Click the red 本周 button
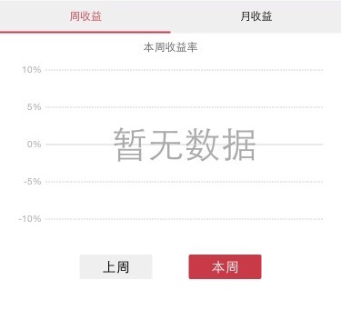 click(x=225, y=266)
